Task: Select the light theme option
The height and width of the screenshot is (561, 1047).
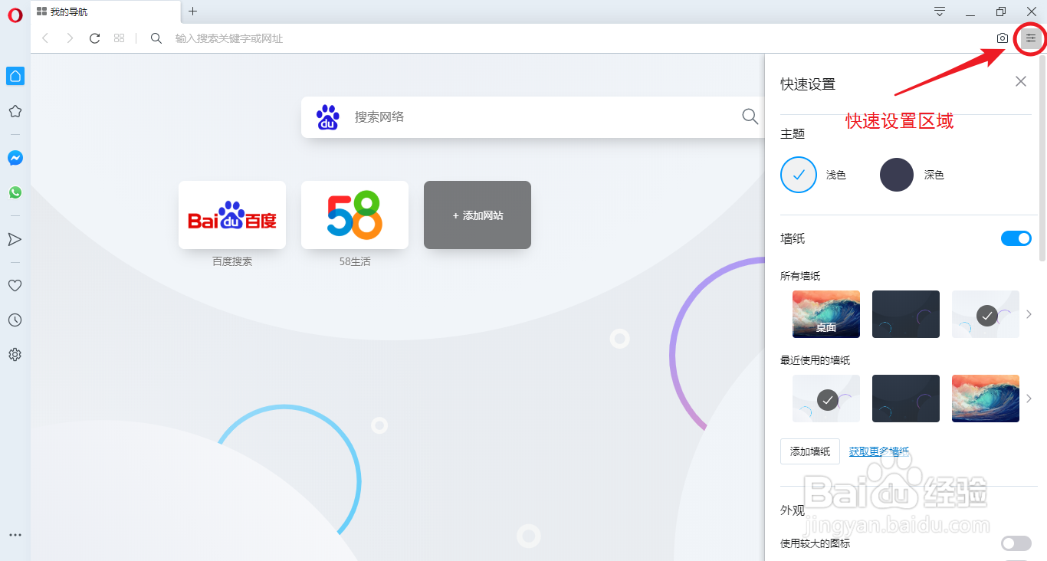Action: (799, 175)
